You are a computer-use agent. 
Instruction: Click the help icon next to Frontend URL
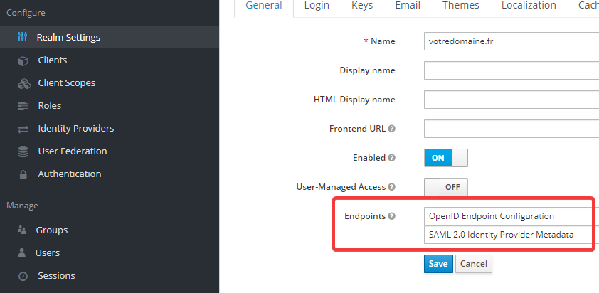tap(391, 129)
